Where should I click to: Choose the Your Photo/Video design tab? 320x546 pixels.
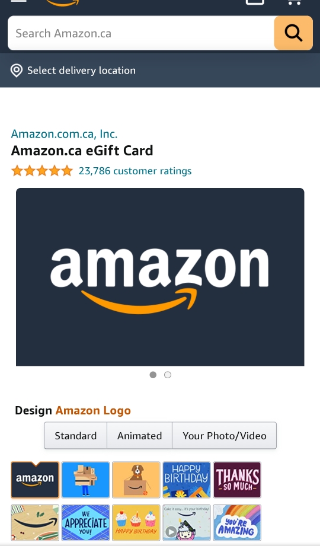pyautogui.click(x=224, y=436)
